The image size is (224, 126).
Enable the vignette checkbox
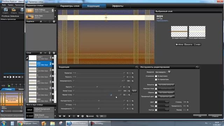point(156,85)
